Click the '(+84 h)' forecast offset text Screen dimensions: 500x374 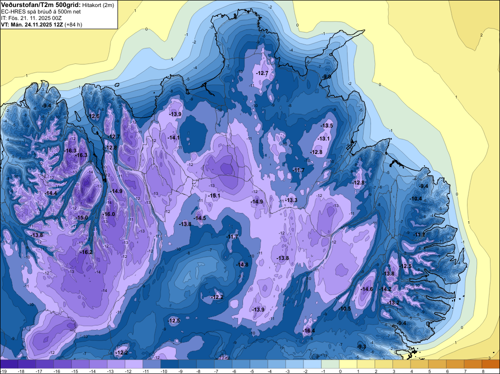[73, 24]
